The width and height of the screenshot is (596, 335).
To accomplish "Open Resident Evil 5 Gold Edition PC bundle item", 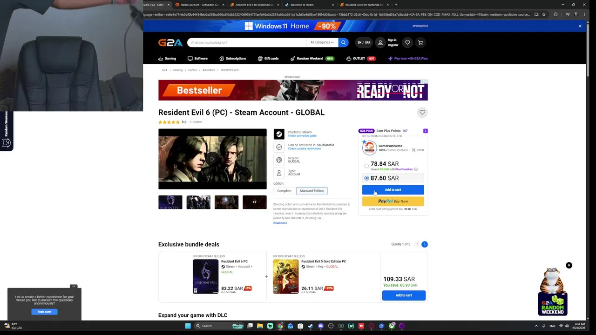I will [x=324, y=261].
